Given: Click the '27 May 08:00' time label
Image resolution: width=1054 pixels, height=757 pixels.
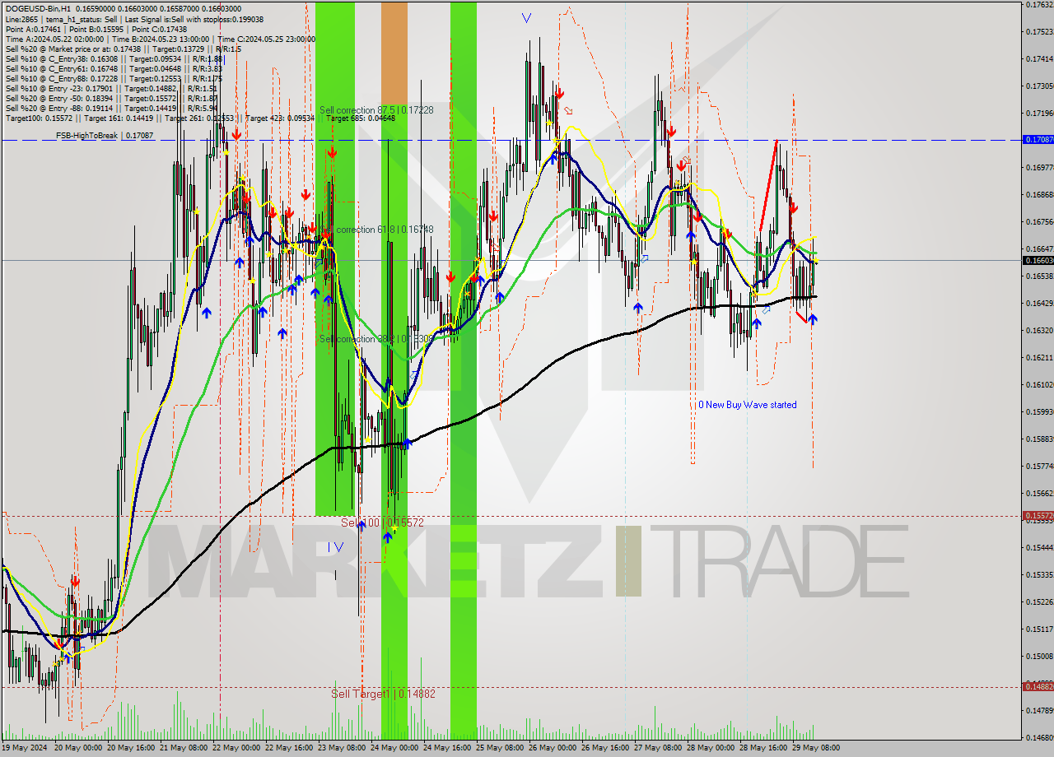Looking at the screenshot, I should [x=657, y=748].
